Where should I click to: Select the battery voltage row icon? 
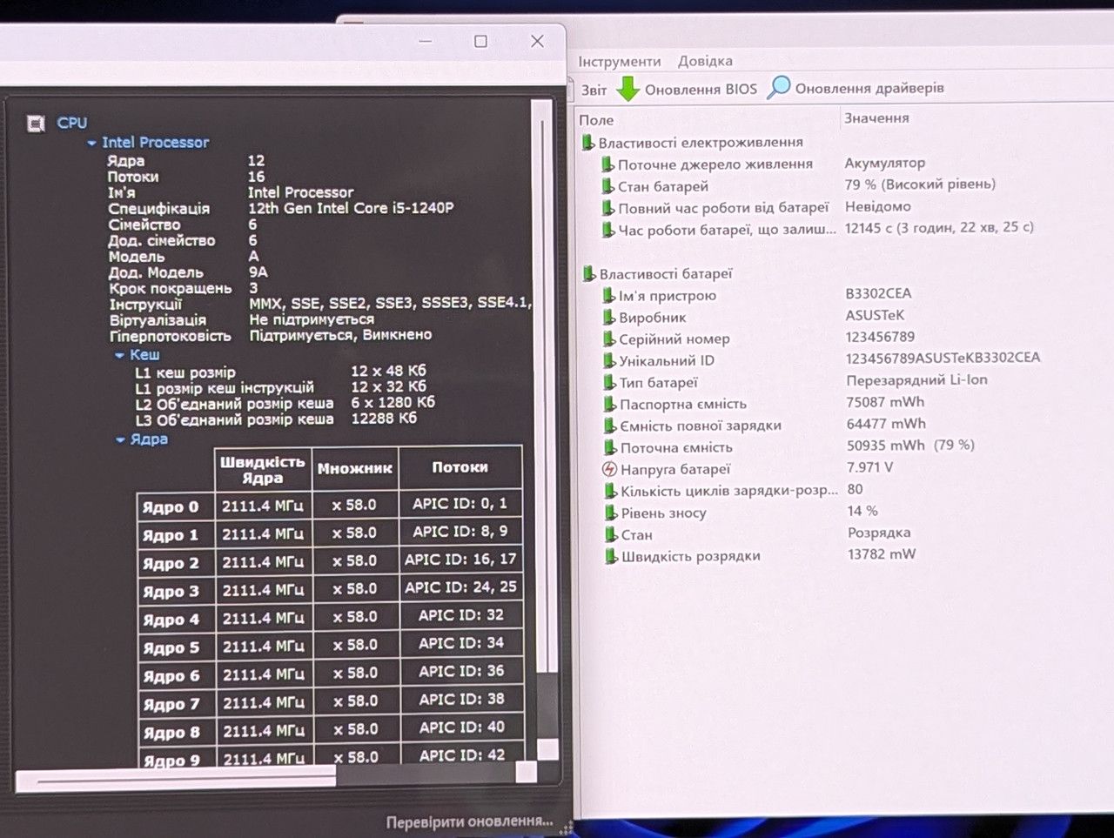point(609,469)
